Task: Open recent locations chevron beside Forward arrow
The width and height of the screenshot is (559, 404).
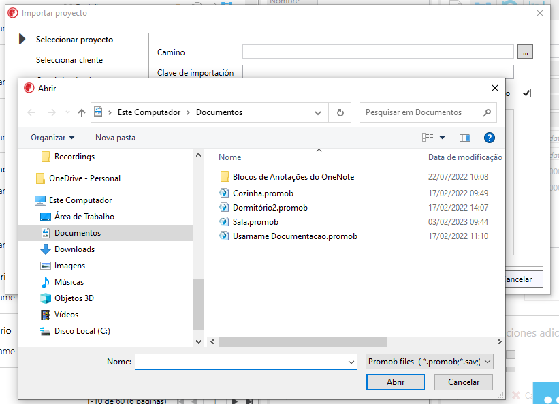Action: point(67,112)
